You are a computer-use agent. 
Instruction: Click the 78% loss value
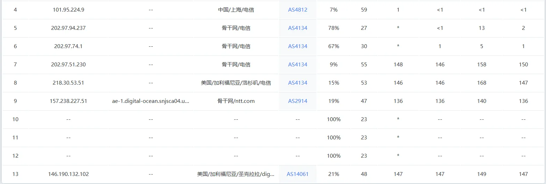click(x=334, y=28)
